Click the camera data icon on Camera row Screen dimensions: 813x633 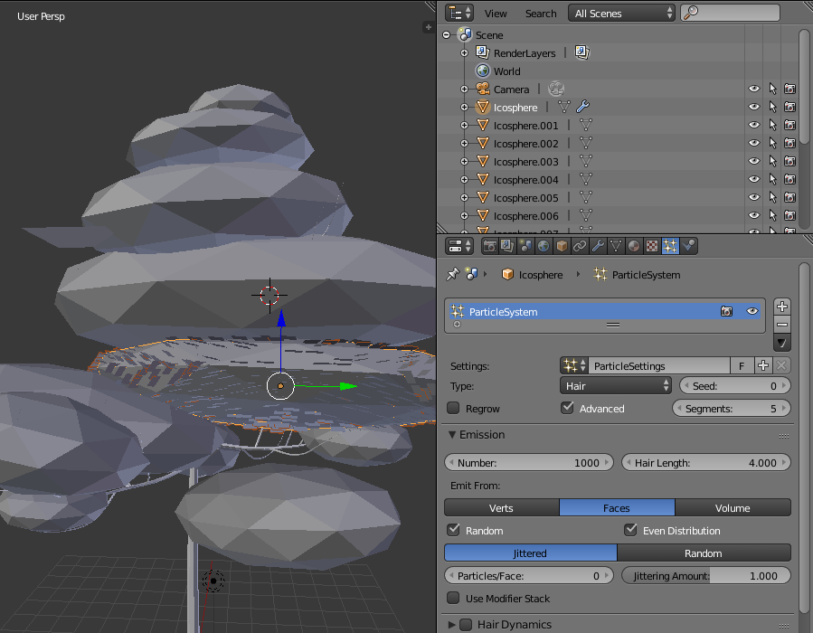pyautogui.click(x=556, y=89)
